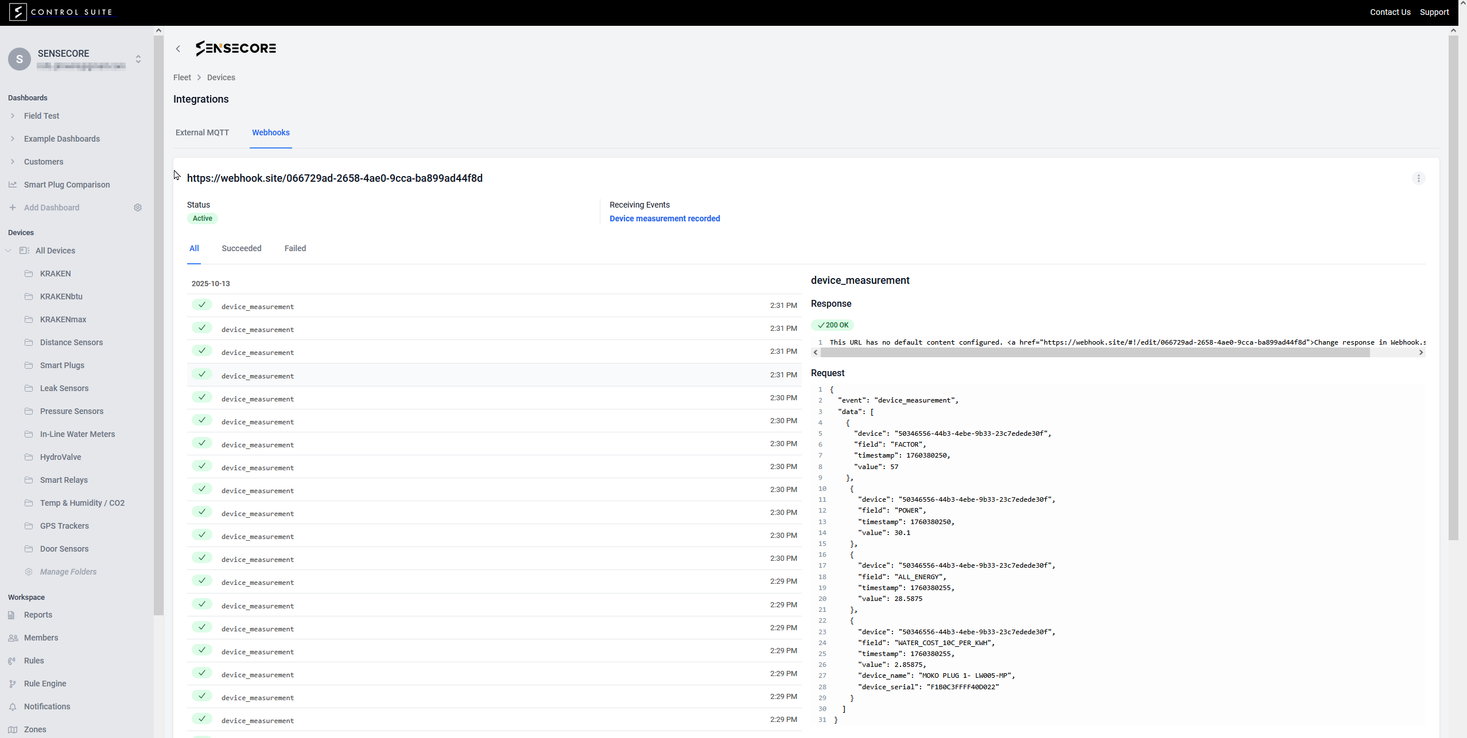This screenshot has height=738, width=1467.
Task: Show only Failed webhook deliveries
Action: pyautogui.click(x=295, y=248)
